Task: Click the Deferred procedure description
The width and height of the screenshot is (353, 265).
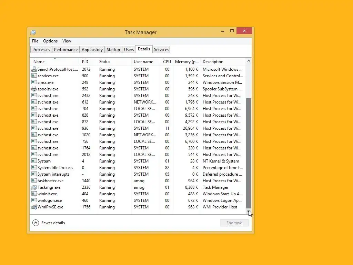Action: (222, 174)
